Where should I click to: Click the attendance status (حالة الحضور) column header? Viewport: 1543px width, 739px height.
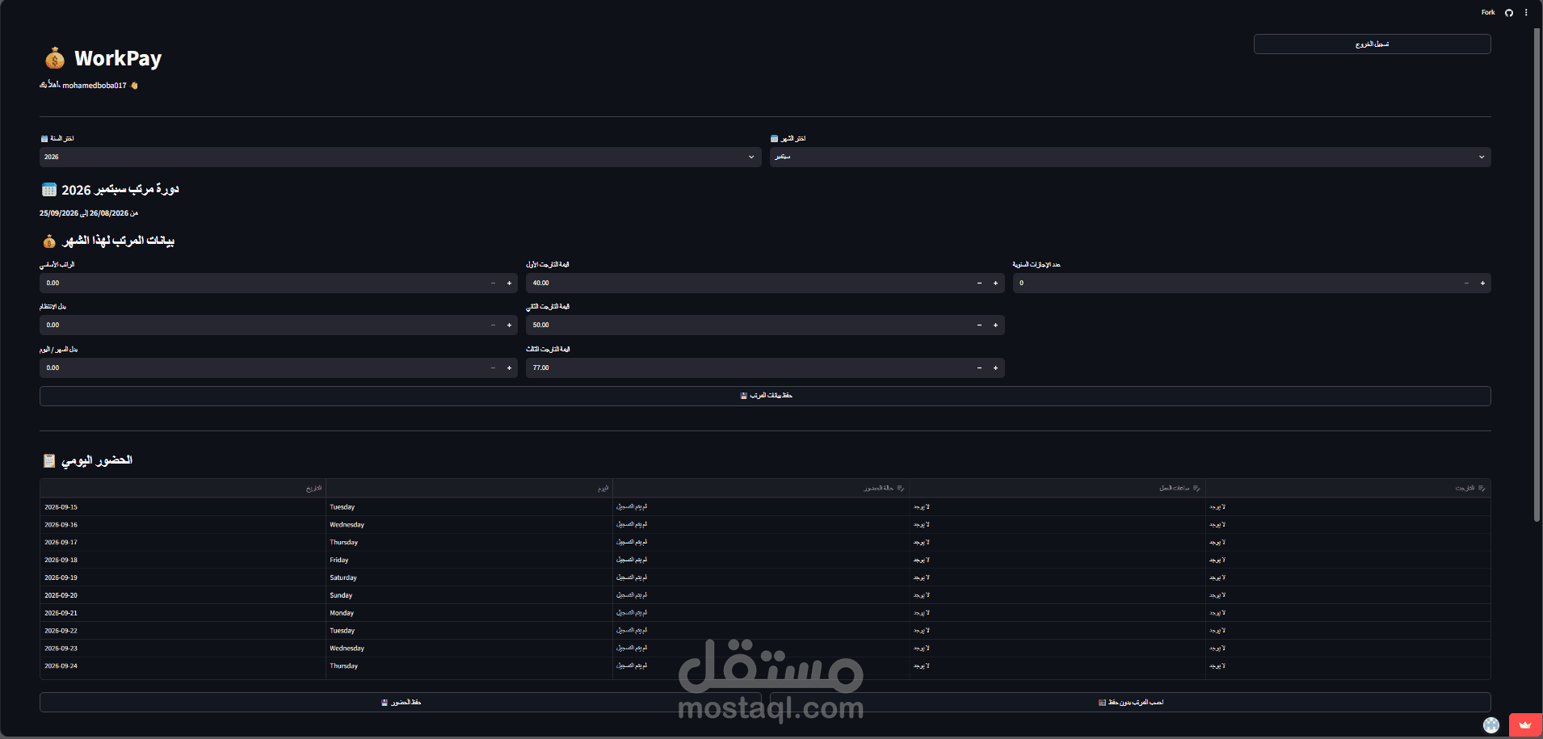761,488
